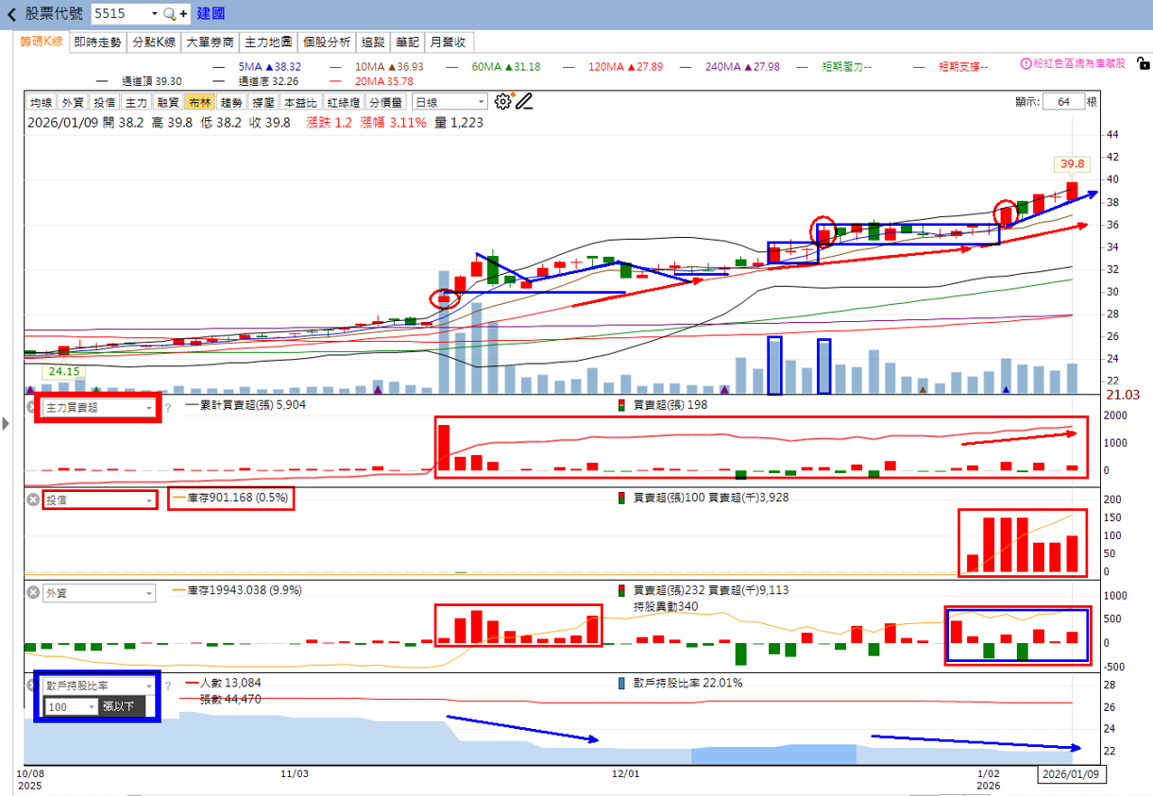Open the 月營收 monthly revenue tab
The width and height of the screenshot is (1153, 796).
click(449, 42)
